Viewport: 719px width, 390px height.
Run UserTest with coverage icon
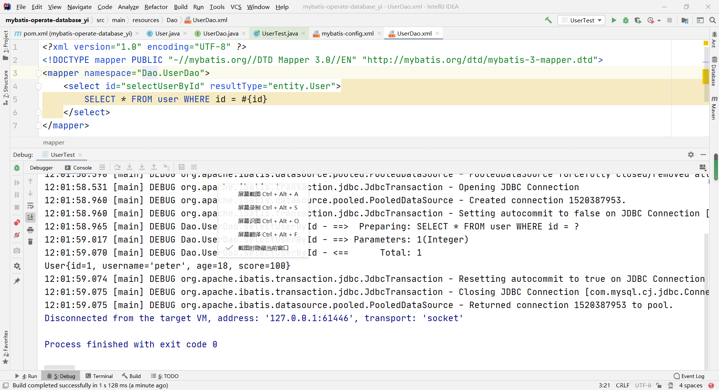click(638, 20)
